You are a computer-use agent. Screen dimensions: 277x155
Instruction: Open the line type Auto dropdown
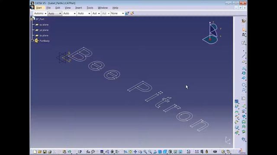click(x=84, y=13)
